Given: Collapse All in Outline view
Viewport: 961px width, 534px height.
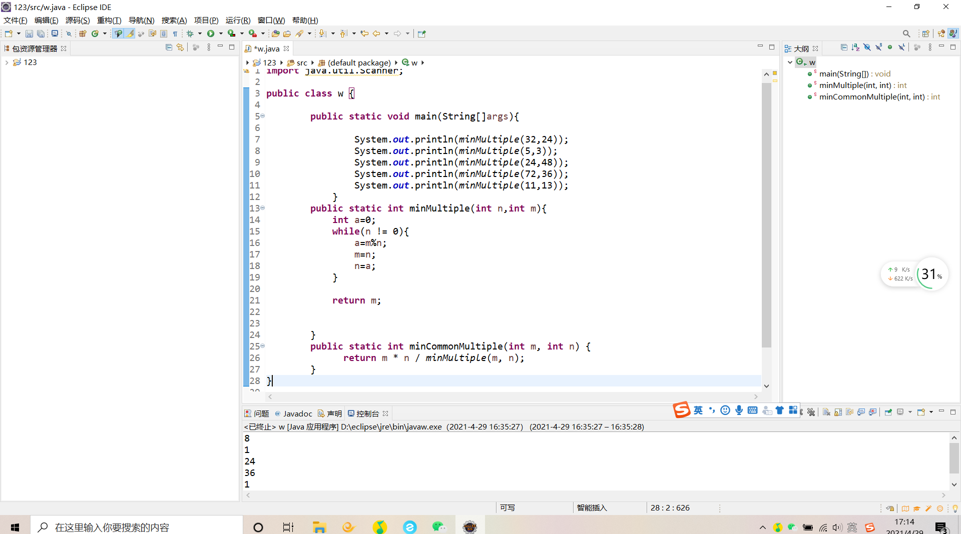Looking at the screenshot, I should pyautogui.click(x=844, y=47).
